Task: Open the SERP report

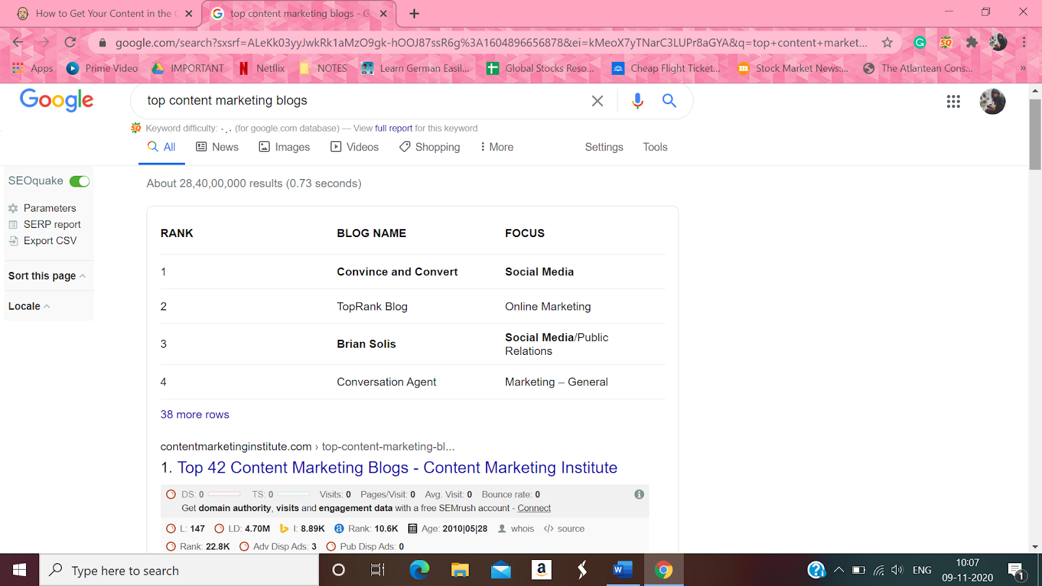Action: point(45,225)
